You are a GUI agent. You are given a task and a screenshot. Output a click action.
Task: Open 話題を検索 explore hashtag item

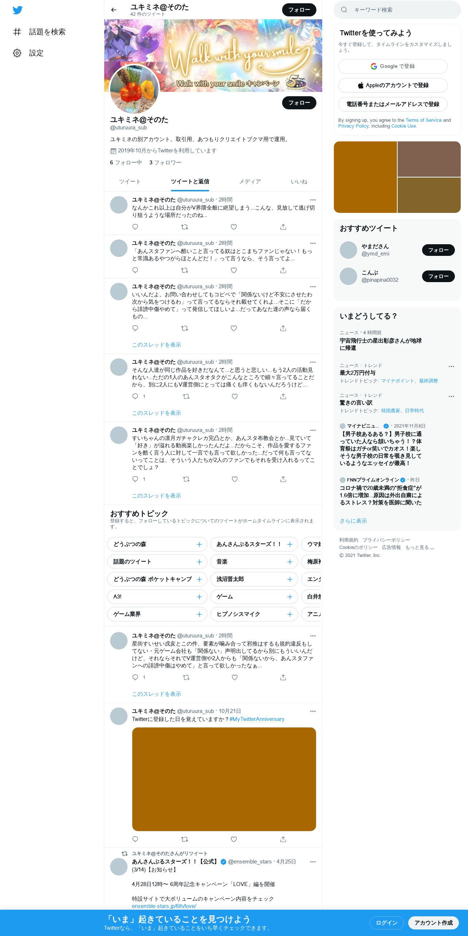coord(39,32)
